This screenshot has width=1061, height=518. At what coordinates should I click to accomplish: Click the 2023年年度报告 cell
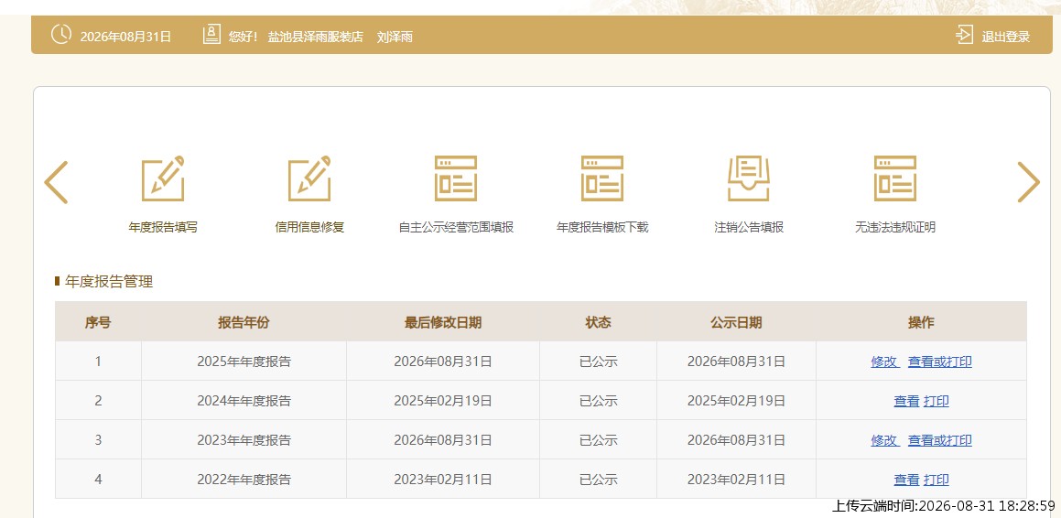click(x=244, y=439)
